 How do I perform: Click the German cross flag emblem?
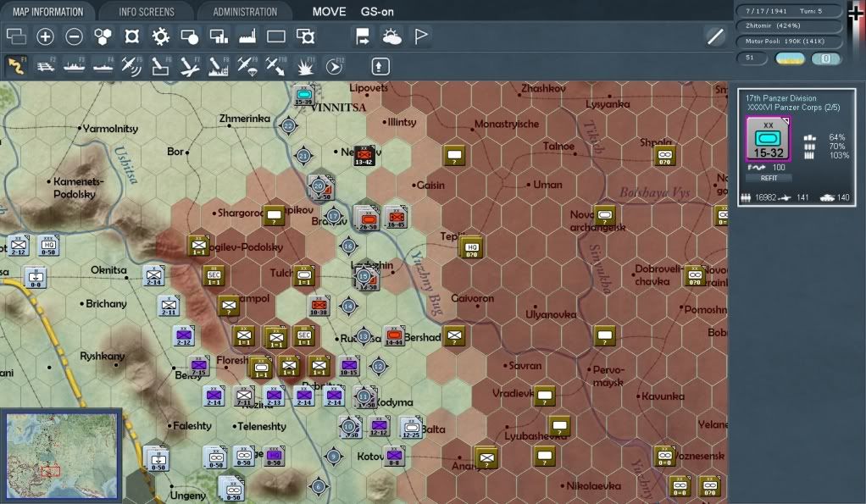[x=855, y=14]
